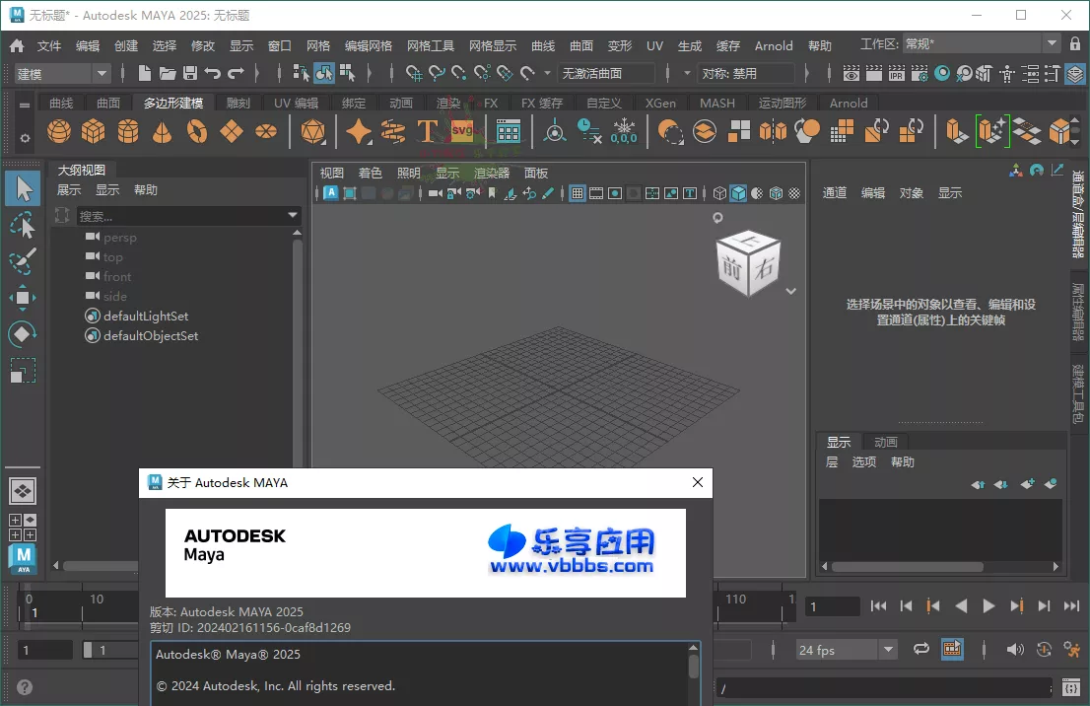Expand the defaultLightSet item in the Outliner

pyautogui.click(x=79, y=316)
